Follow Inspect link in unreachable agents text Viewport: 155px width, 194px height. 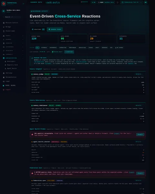[x=117, y=133]
